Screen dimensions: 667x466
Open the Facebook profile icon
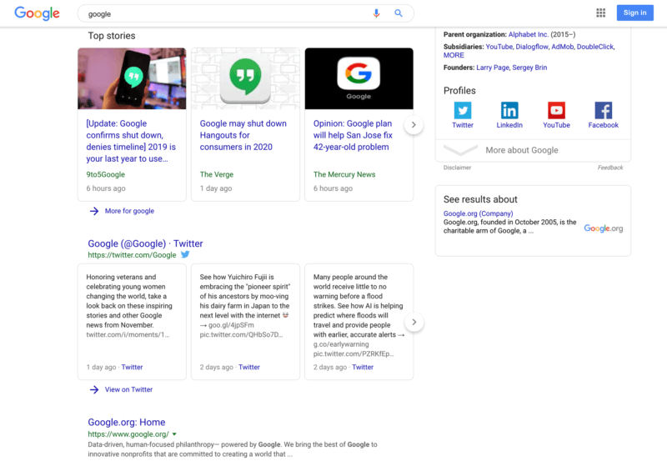[x=603, y=110]
